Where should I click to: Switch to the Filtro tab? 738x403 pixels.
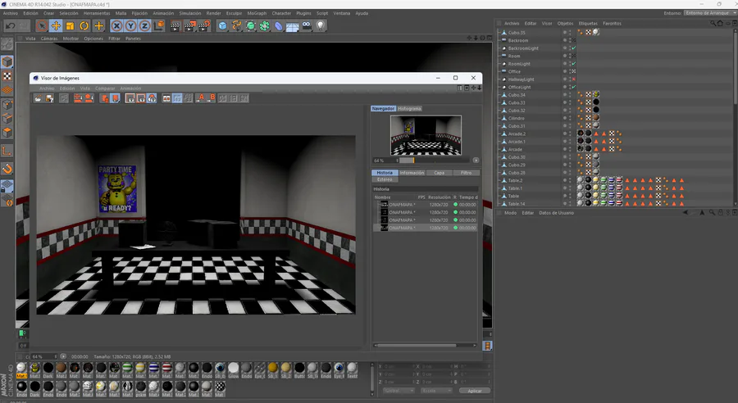466,173
